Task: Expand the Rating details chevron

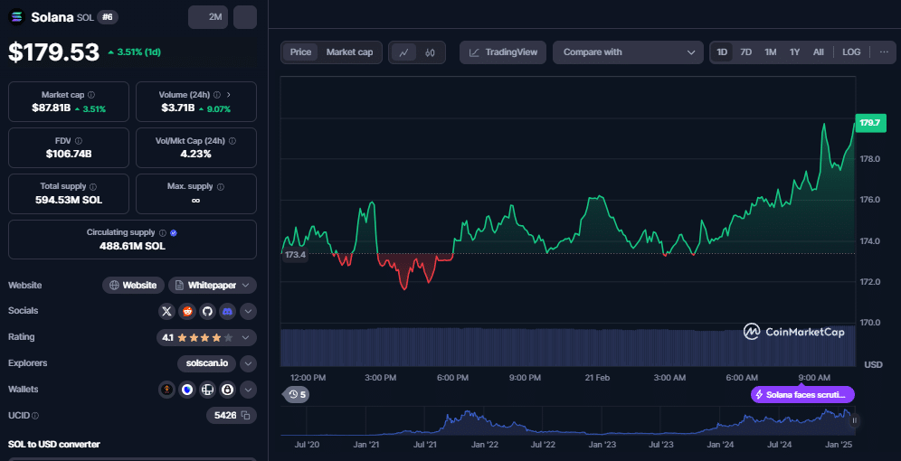Action: pos(245,337)
